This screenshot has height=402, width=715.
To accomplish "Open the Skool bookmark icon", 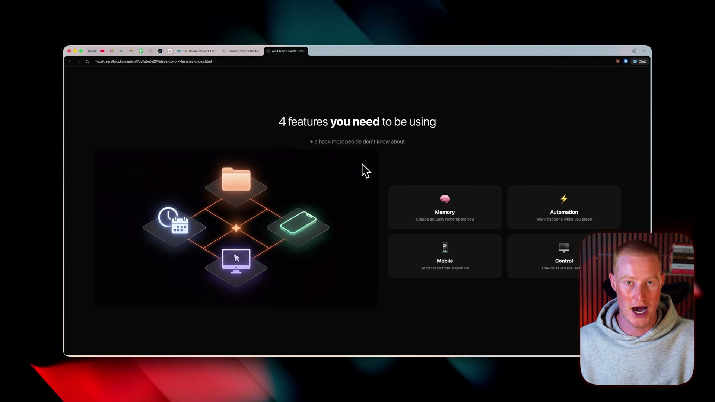I will [x=170, y=51].
